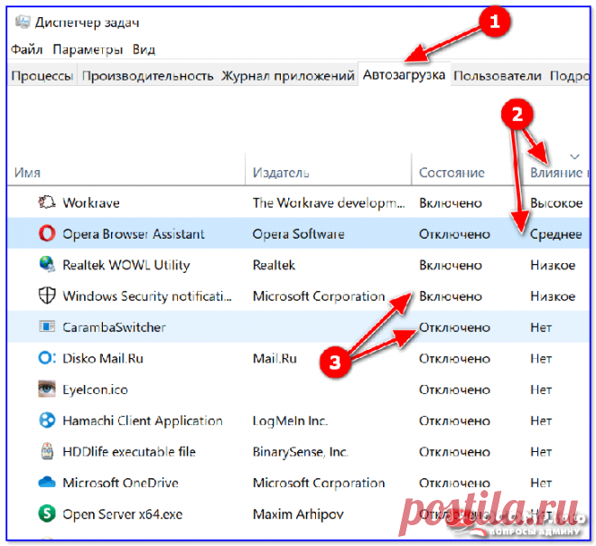Open the Файл menu
This screenshot has height=546, width=596.
coord(26,50)
